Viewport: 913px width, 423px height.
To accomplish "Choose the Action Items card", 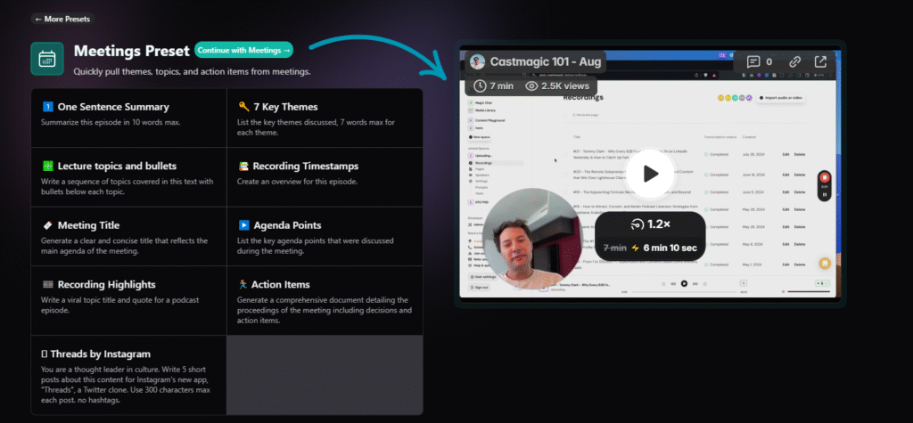I will tap(325, 301).
